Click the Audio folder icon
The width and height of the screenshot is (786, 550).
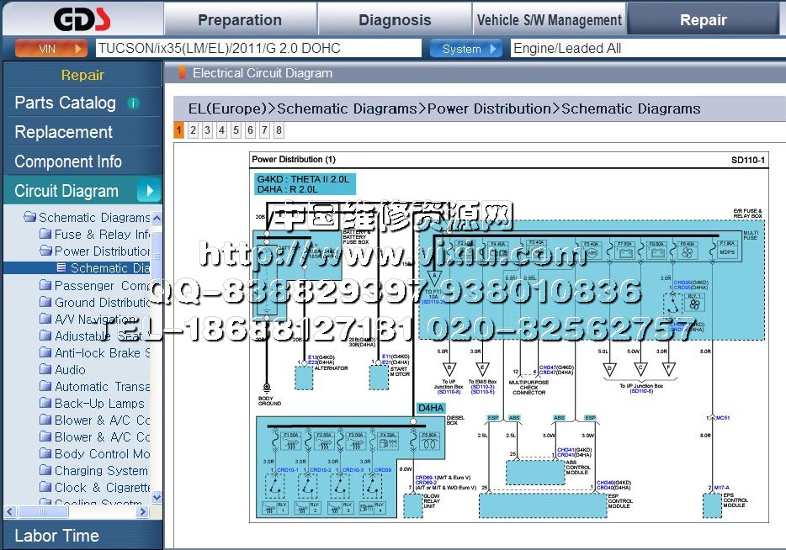[x=45, y=369]
